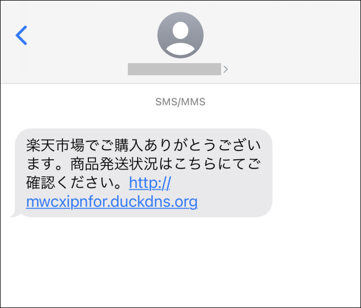Click the http:// link text
The image size is (361, 308).
[150, 183]
